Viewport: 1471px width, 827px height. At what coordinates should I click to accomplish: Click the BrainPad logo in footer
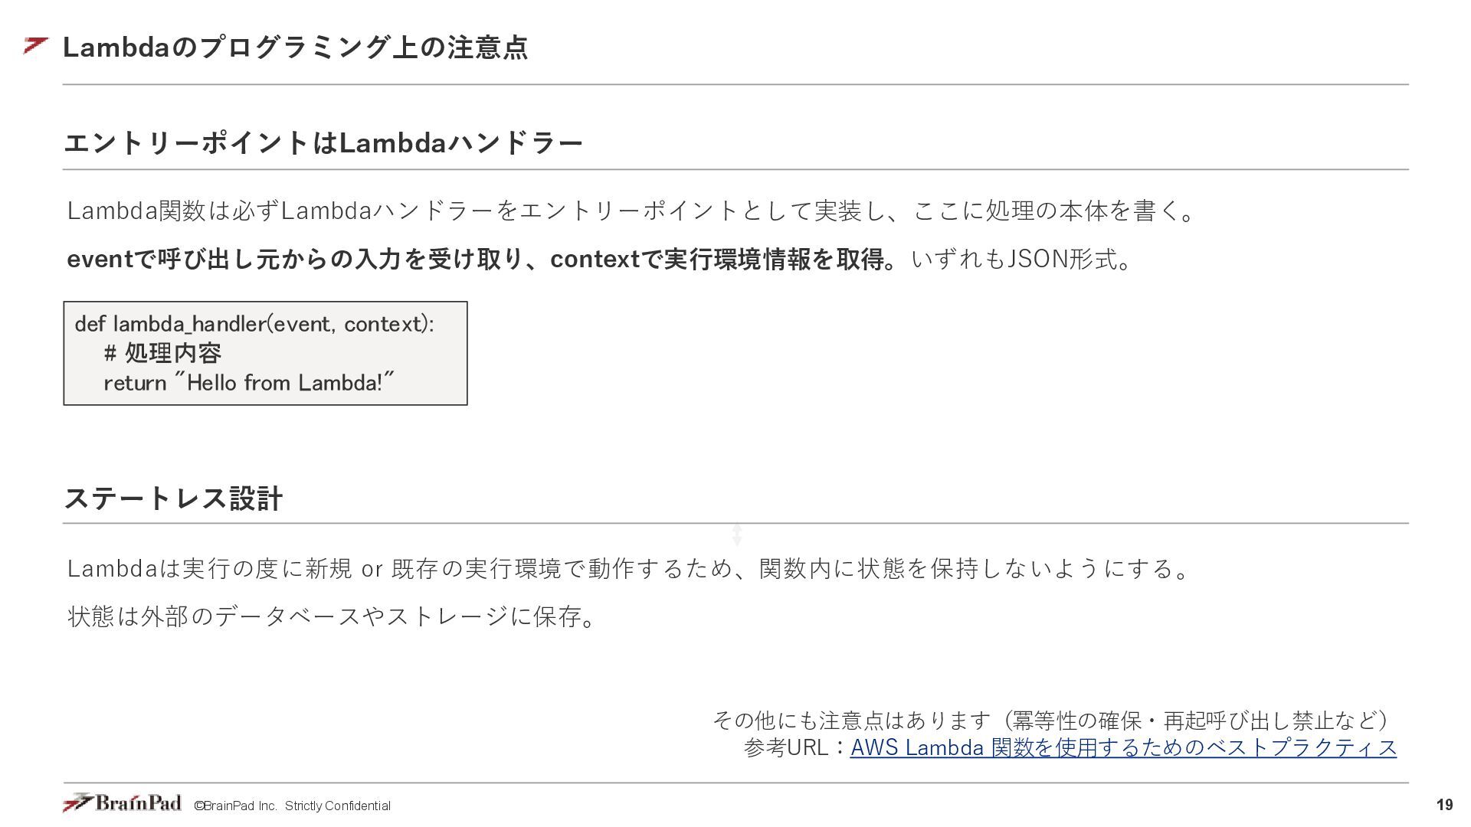click(x=123, y=802)
